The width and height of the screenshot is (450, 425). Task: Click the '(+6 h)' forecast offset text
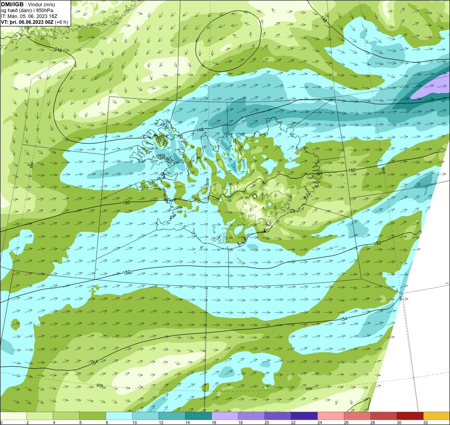(x=62, y=22)
